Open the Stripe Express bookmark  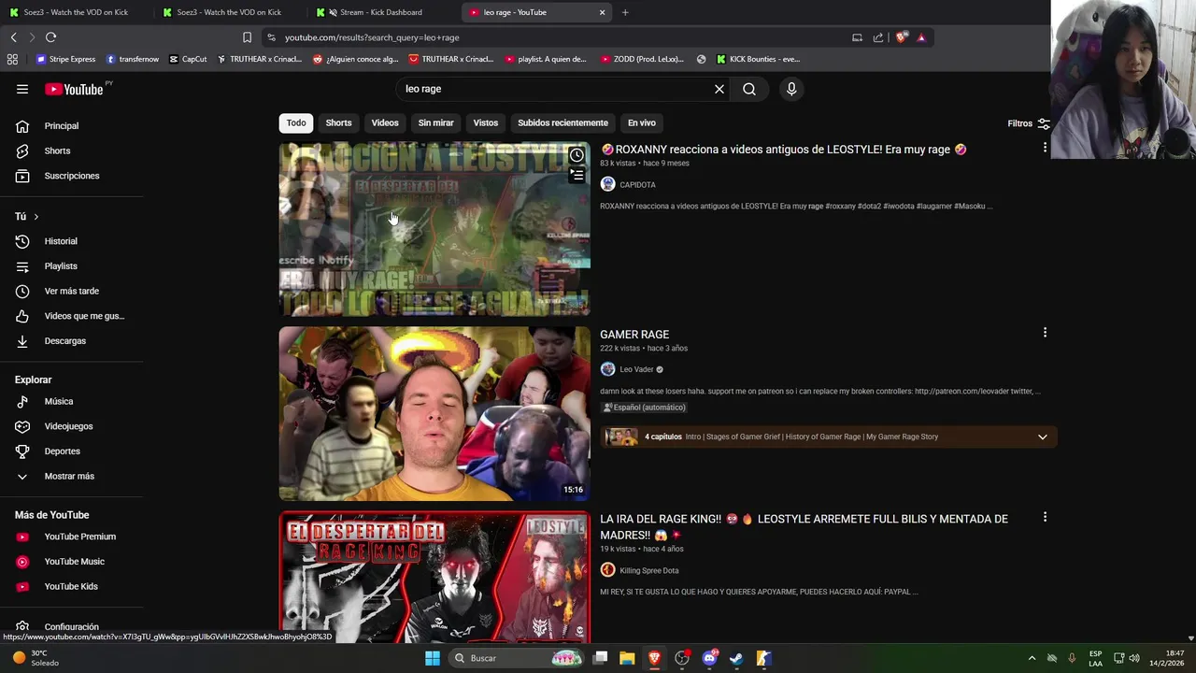tap(65, 59)
